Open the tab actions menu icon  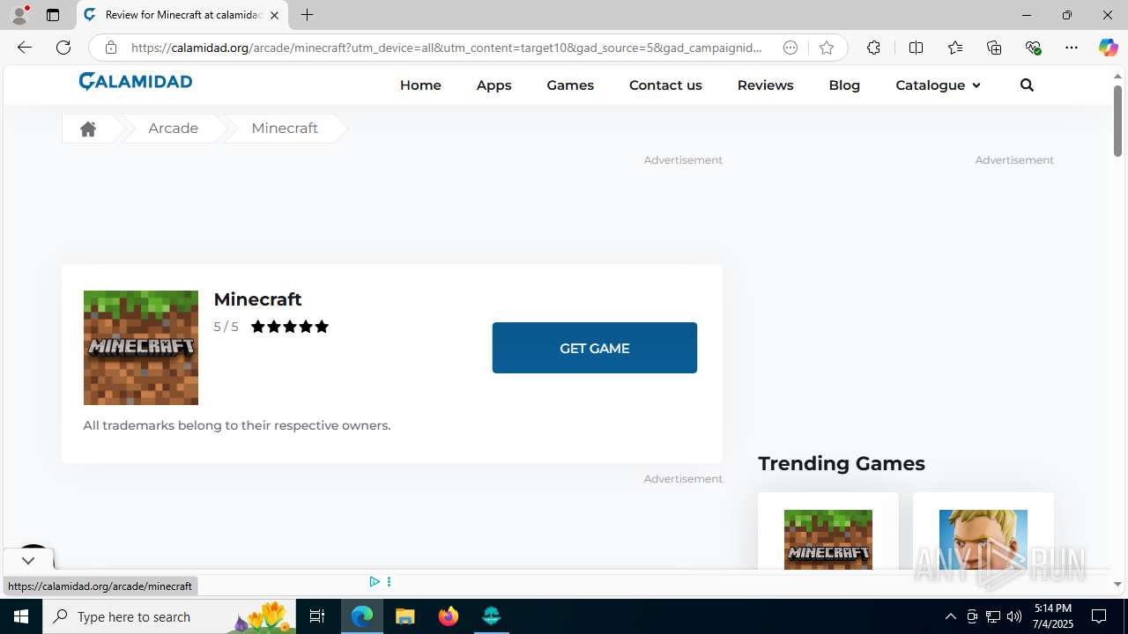(53, 15)
